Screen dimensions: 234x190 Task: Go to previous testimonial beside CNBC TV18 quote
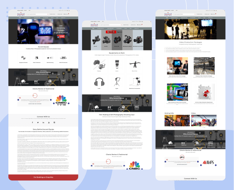[x=18, y=100]
